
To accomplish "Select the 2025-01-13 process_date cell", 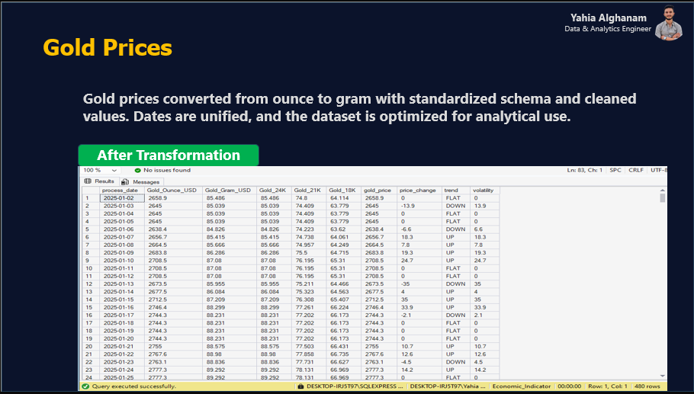I will click(122, 284).
